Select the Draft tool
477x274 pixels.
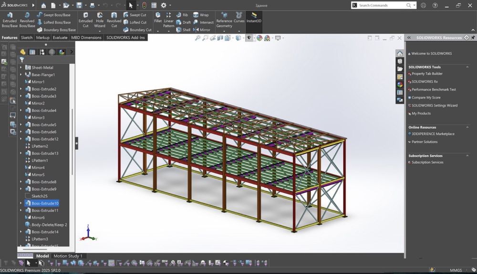183,22
